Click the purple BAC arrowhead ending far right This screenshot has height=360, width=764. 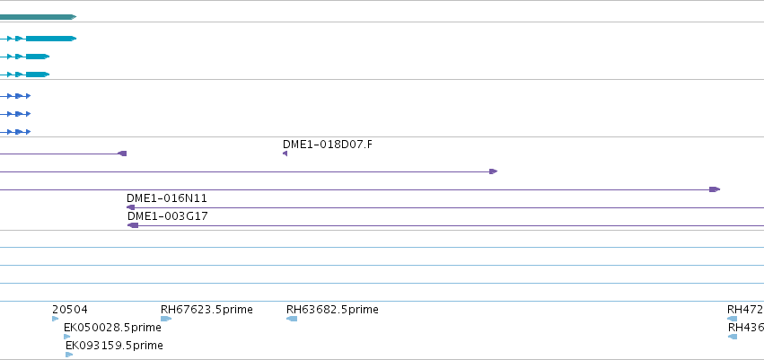[715, 189]
